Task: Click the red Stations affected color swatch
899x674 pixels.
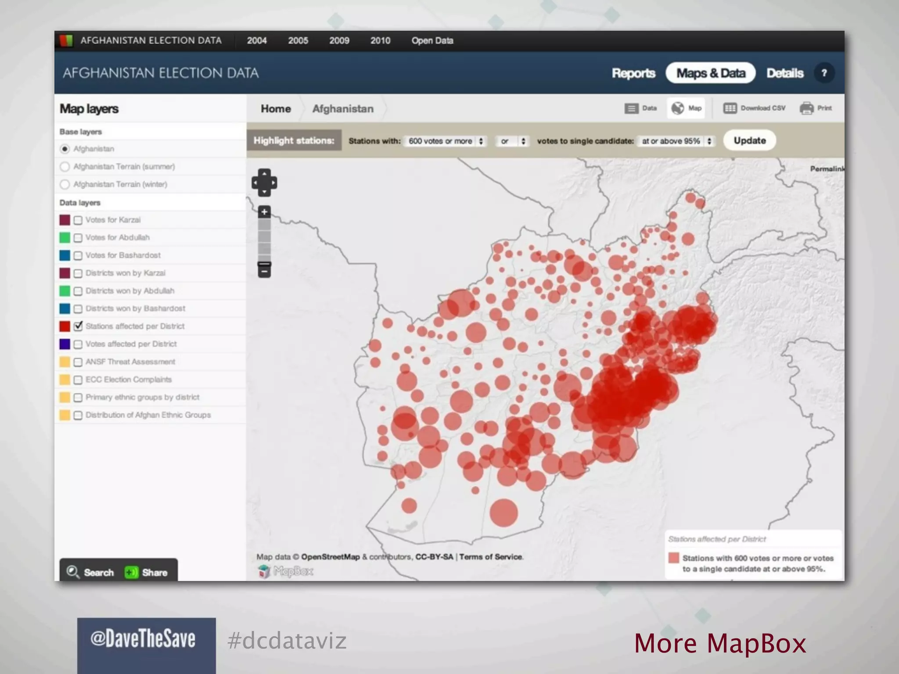Action: 65,326
